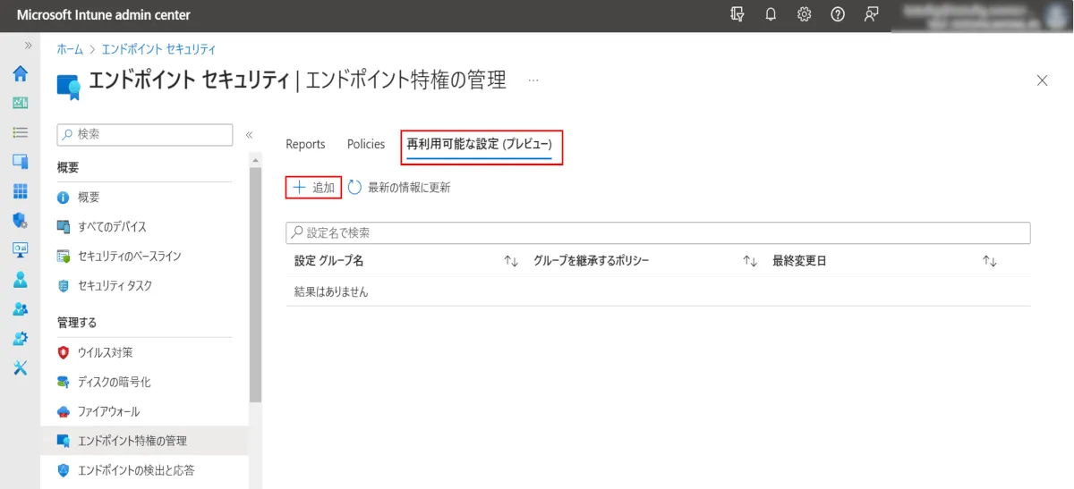Sort by グループを継承するポリシー column arrows

(x=750, y=261)
